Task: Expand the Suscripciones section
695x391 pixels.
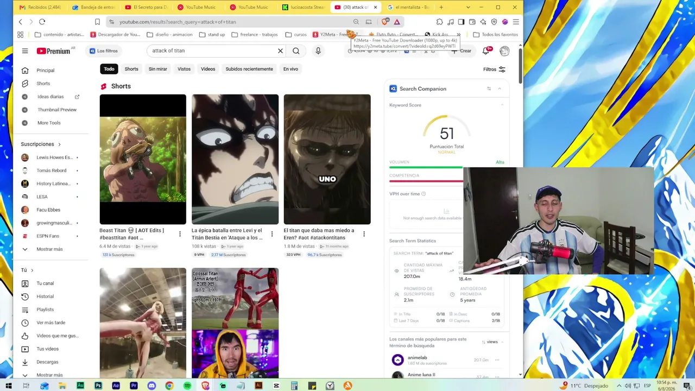Action: point(41,144)
